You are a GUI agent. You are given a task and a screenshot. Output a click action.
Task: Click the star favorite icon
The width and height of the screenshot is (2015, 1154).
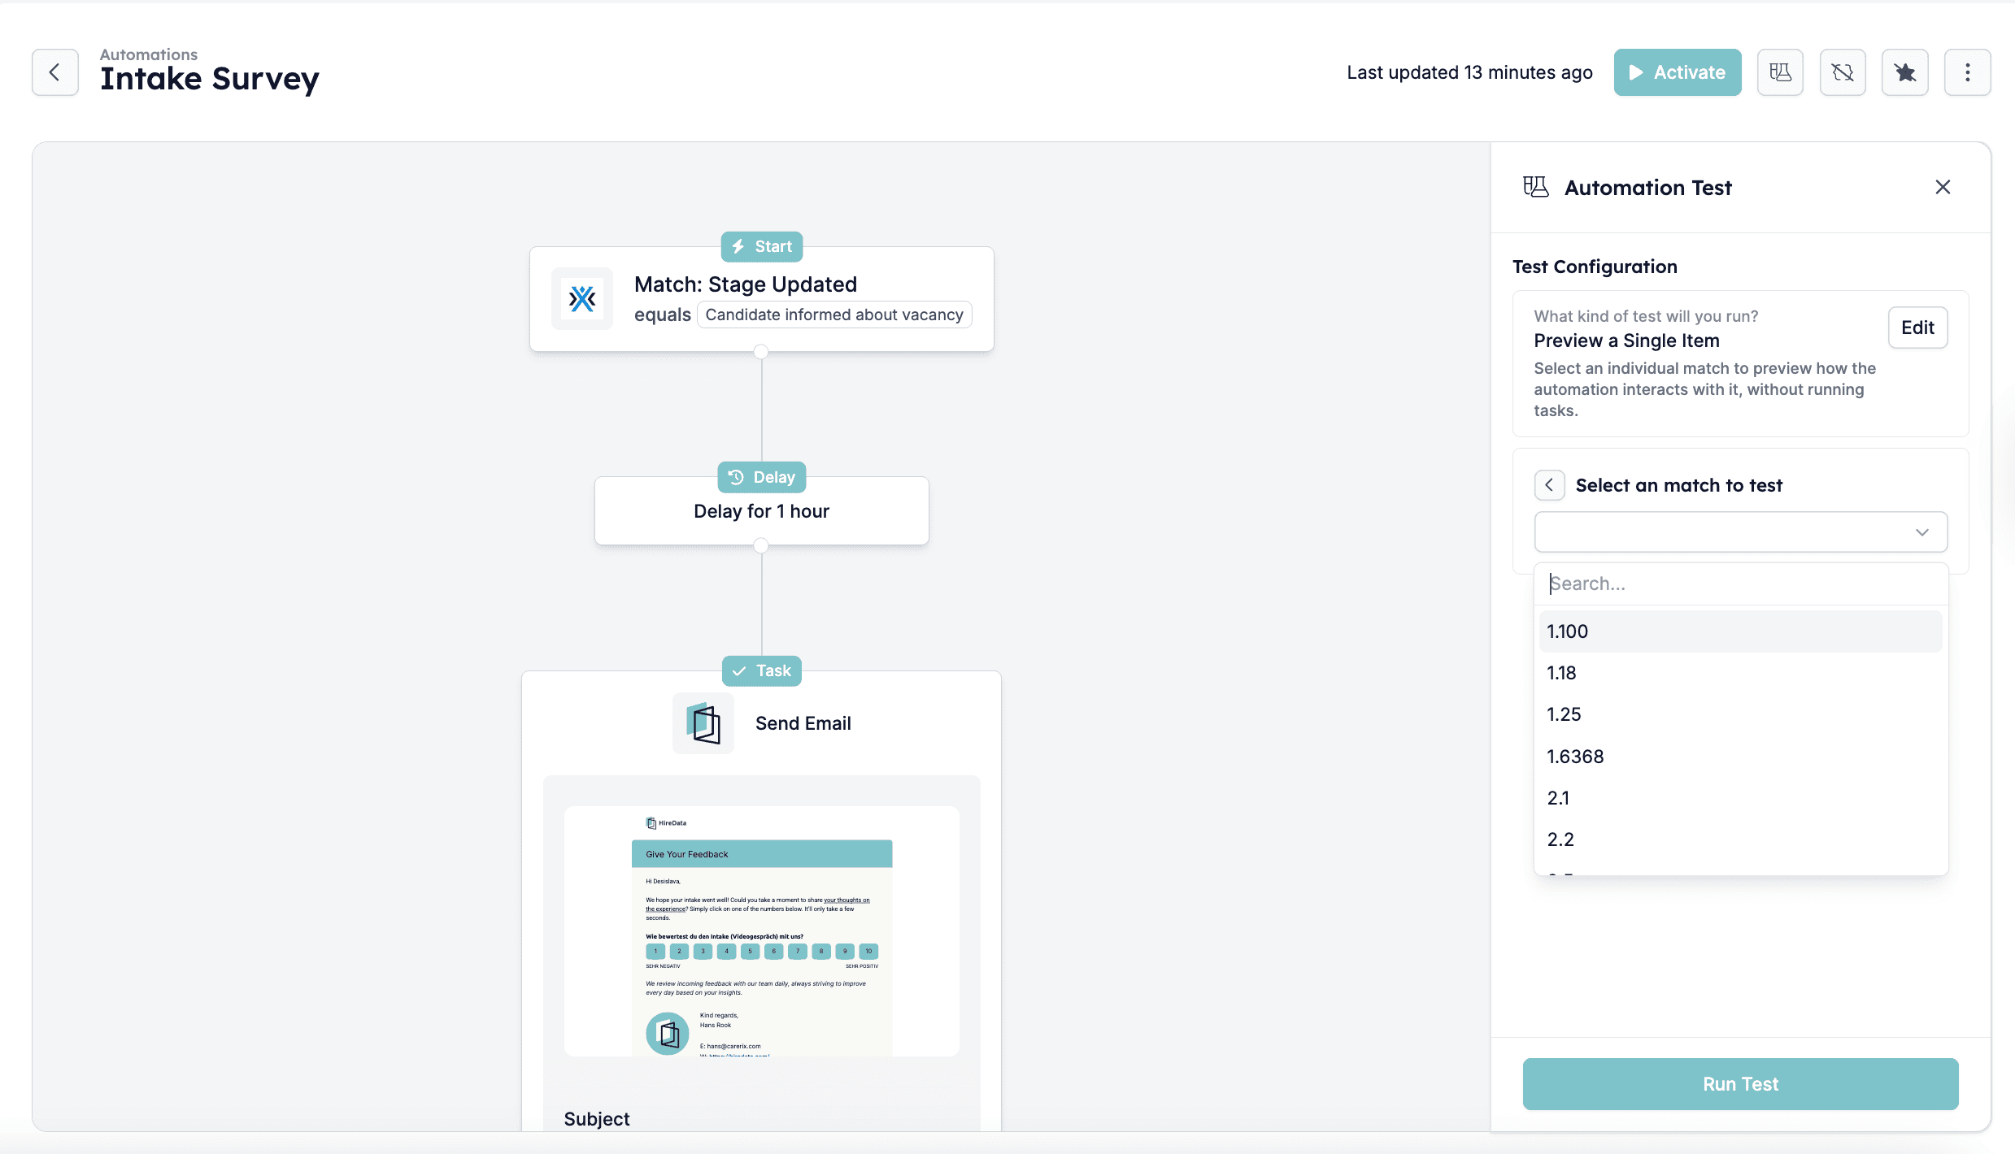click(1905, 72)
